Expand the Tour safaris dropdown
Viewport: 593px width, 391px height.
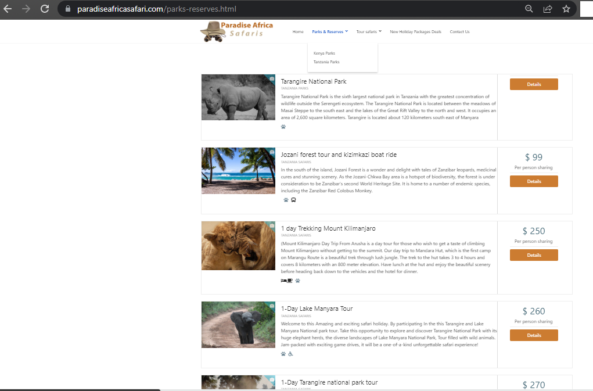tap(369, 32)
